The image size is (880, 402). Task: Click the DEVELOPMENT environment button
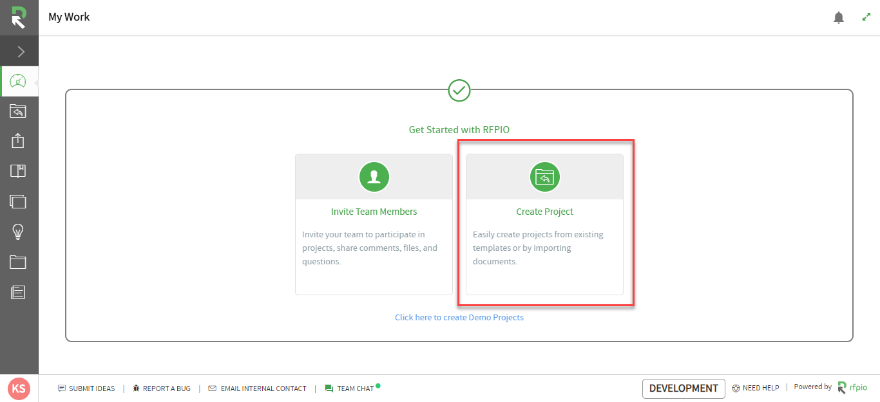[684, 388]
